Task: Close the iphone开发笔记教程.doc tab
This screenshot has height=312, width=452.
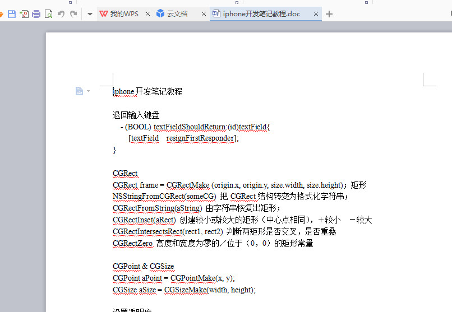Action: pyautogui.click(x=316, y=14)
